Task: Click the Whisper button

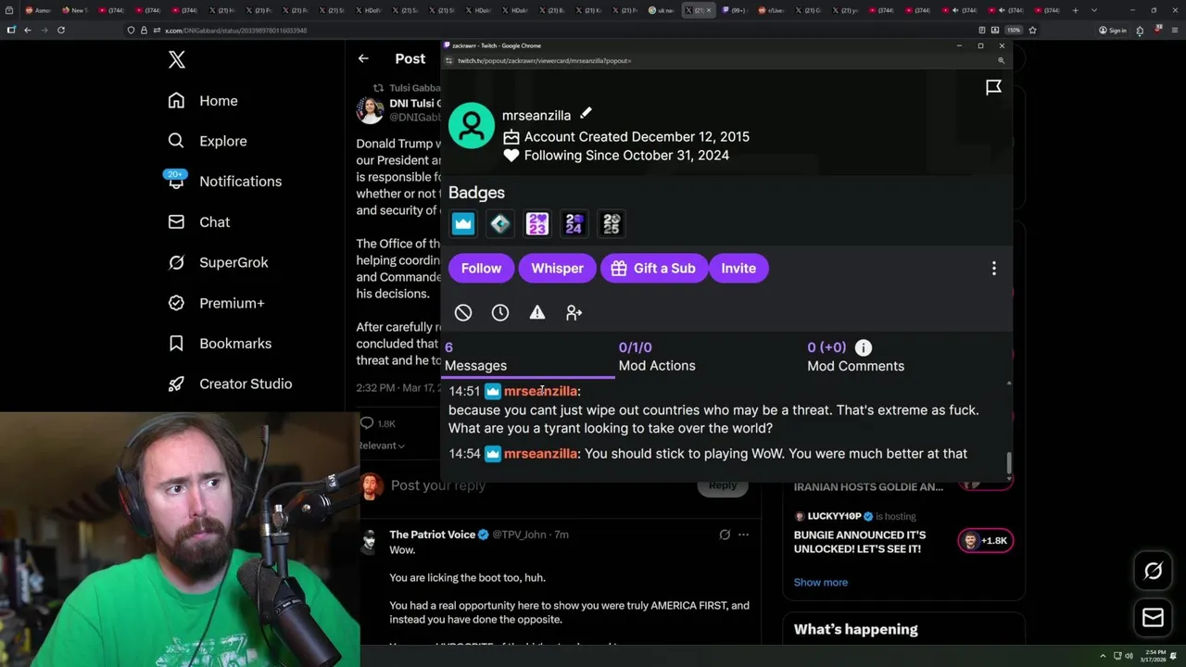Action: point(557,269)
